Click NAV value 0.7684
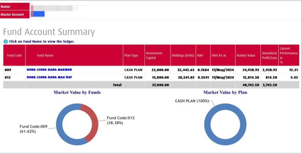 (x=203, y=70)
